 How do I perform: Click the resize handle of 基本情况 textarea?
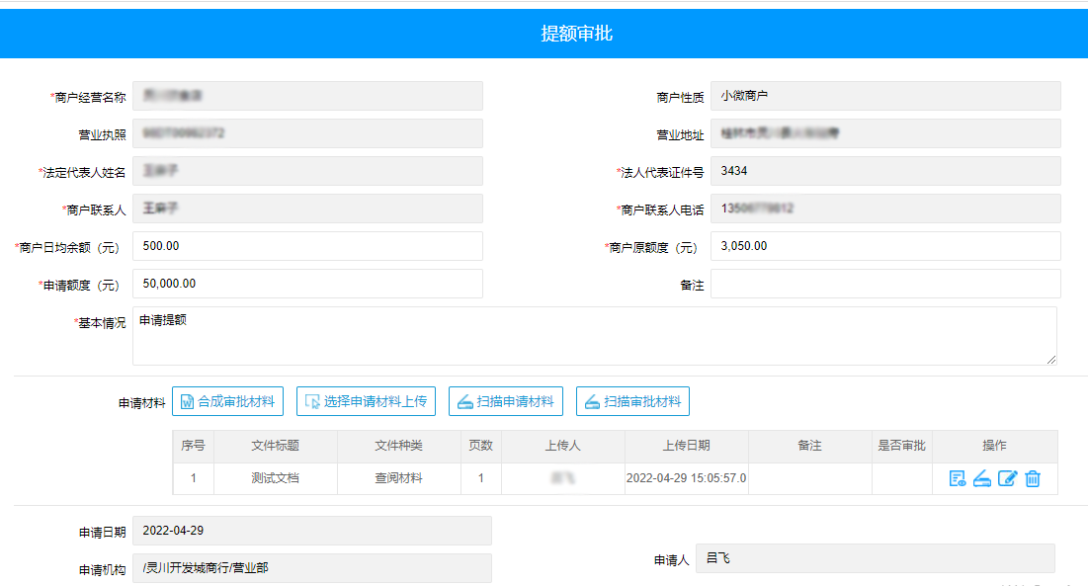pos(1050,359)
